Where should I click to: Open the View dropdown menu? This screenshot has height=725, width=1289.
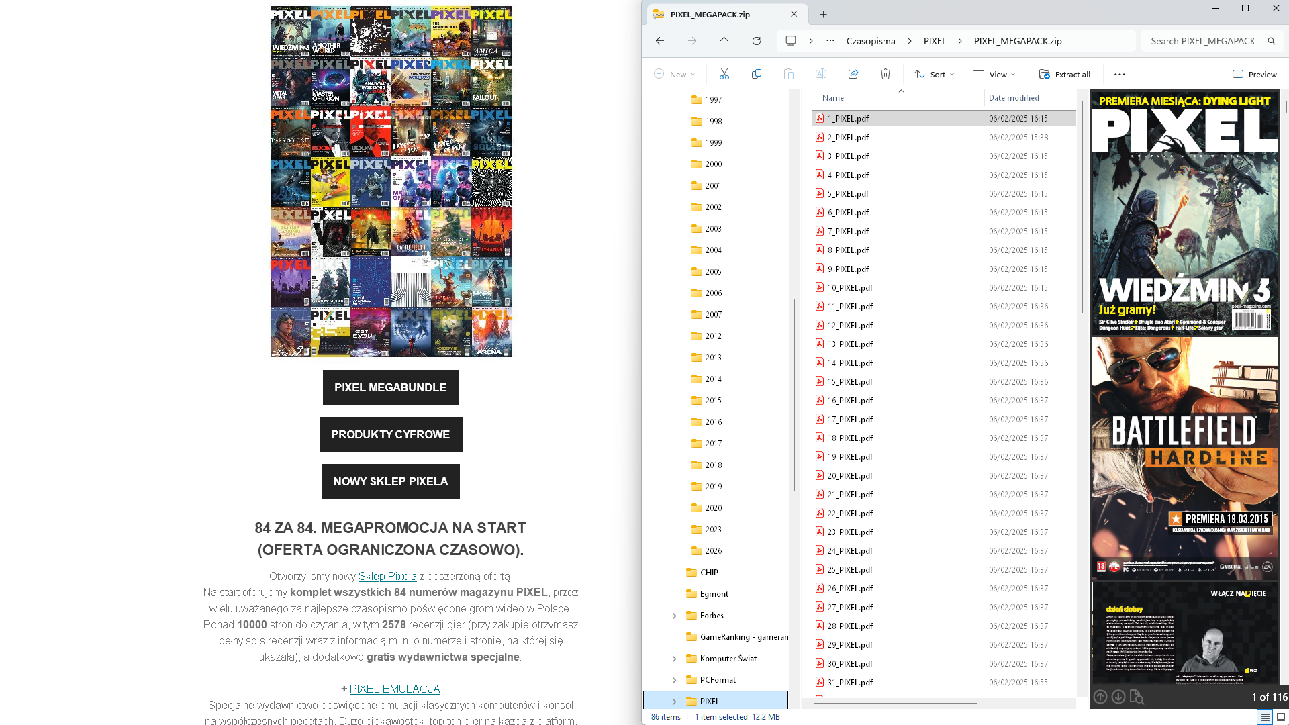coord(994,74)
